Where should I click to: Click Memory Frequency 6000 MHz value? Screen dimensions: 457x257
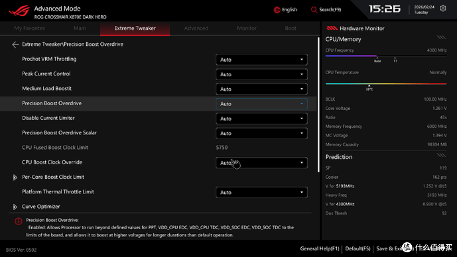tap(437, 126)
